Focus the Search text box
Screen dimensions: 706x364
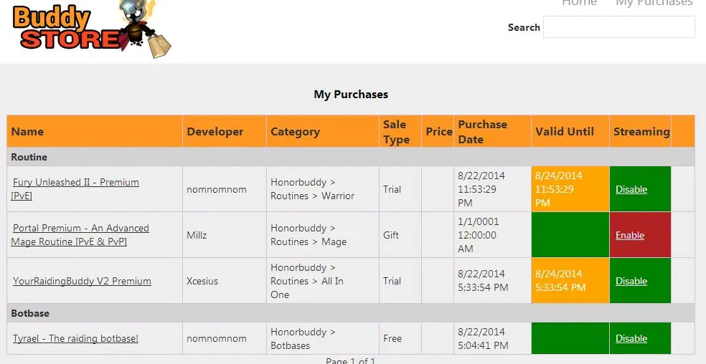click(618, 27)
